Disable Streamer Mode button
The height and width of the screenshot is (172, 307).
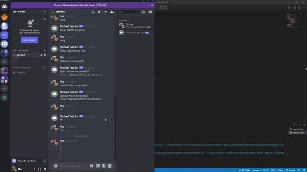pos(102,5)
